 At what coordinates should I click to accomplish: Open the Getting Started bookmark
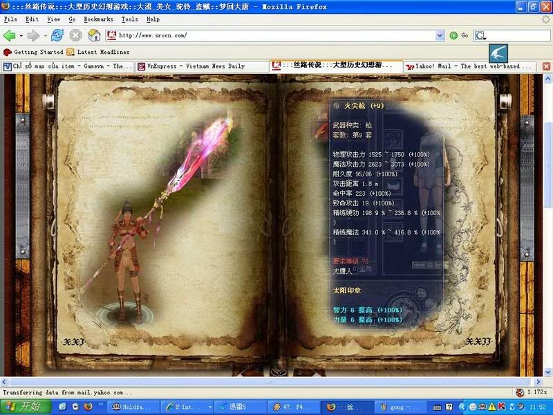[x=33, y=53]
